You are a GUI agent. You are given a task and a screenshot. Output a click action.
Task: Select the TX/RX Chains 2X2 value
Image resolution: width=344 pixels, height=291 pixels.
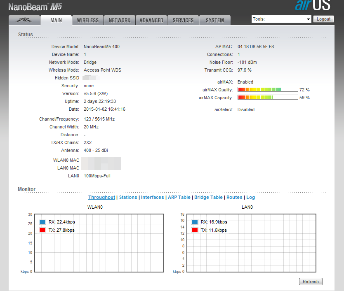(x=87, y=142)
